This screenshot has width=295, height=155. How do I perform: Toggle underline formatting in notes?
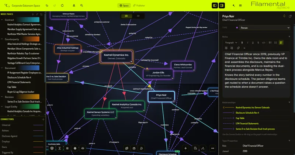click(253, 43)
